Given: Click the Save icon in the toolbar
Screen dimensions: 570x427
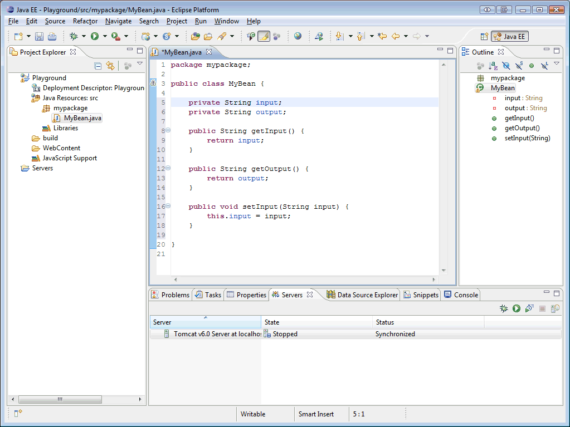Looking at the screenshot, I should [x=39, y=36].
